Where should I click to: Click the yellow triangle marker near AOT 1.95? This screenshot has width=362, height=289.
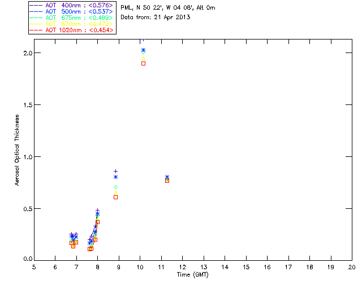click(x=143, y=59)
